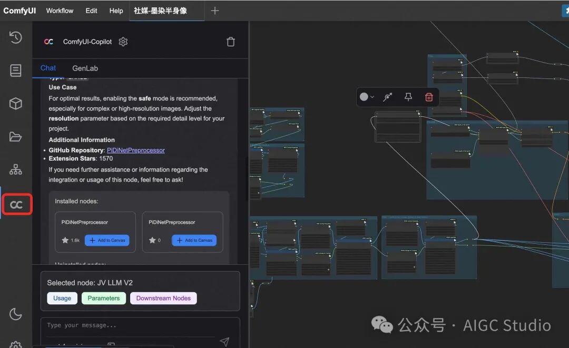Click the ComfyUI logo text
This screenshot has height=348, width=569.
coord(19,11)
